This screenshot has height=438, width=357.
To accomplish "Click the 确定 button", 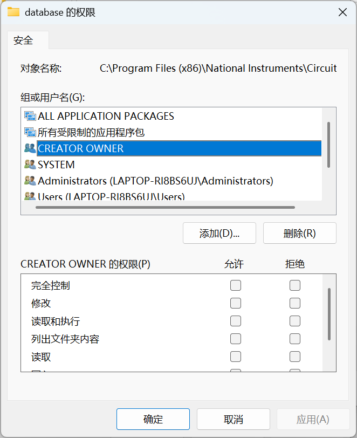I will (153, 419).
